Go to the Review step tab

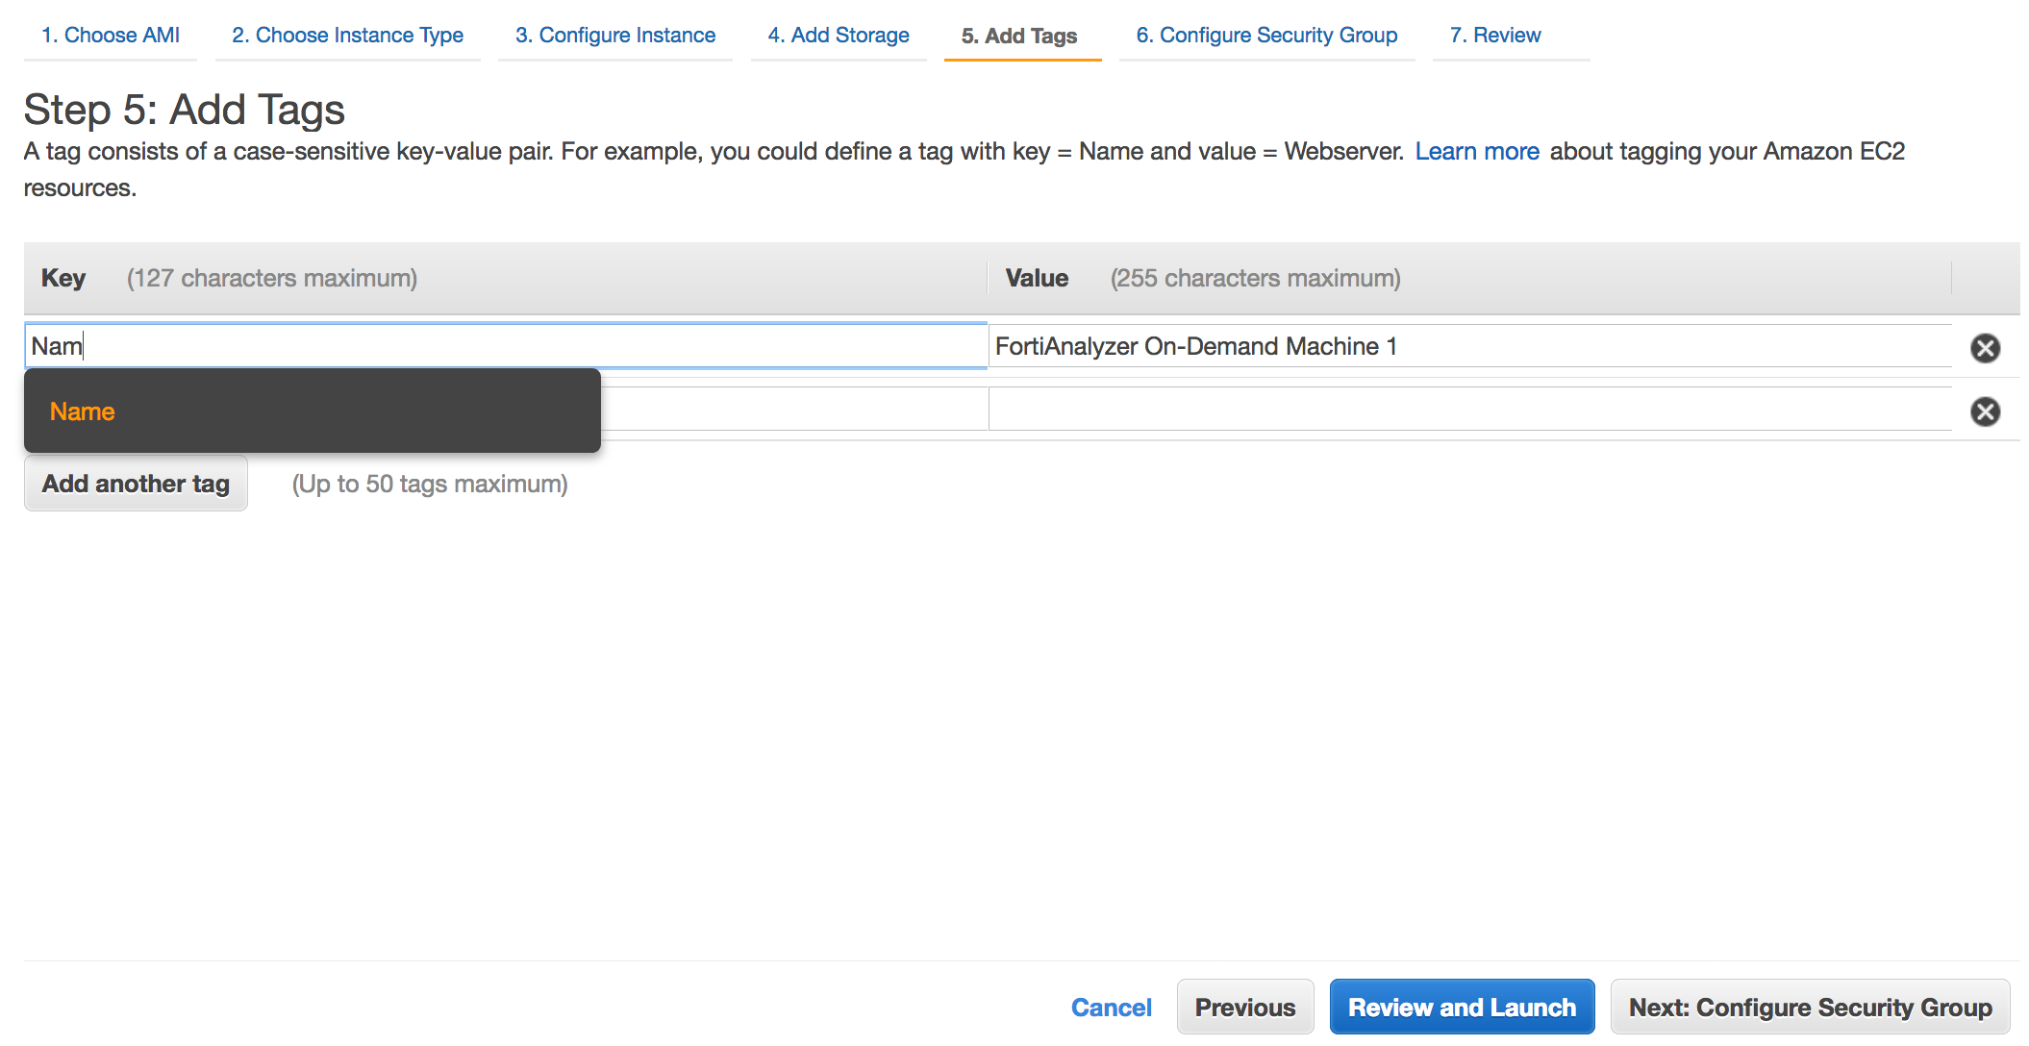tap(1495, 36)
